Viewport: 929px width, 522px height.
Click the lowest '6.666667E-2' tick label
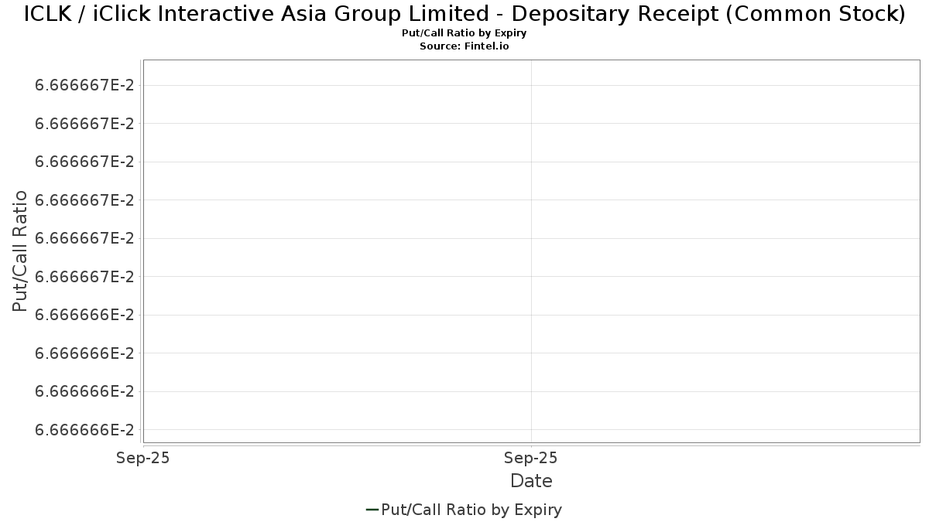coord(84,276)
